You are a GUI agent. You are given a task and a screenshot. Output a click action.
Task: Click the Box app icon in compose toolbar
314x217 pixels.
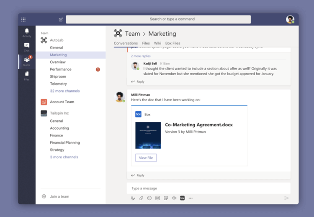pos(182,198)
